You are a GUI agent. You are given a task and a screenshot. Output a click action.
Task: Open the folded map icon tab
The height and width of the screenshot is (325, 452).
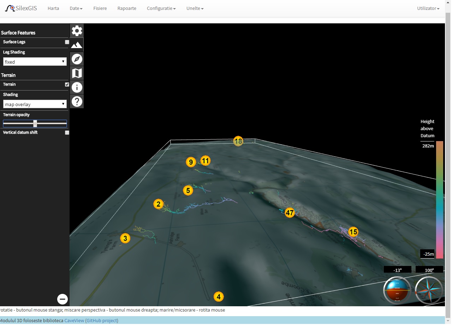[77, 73]
